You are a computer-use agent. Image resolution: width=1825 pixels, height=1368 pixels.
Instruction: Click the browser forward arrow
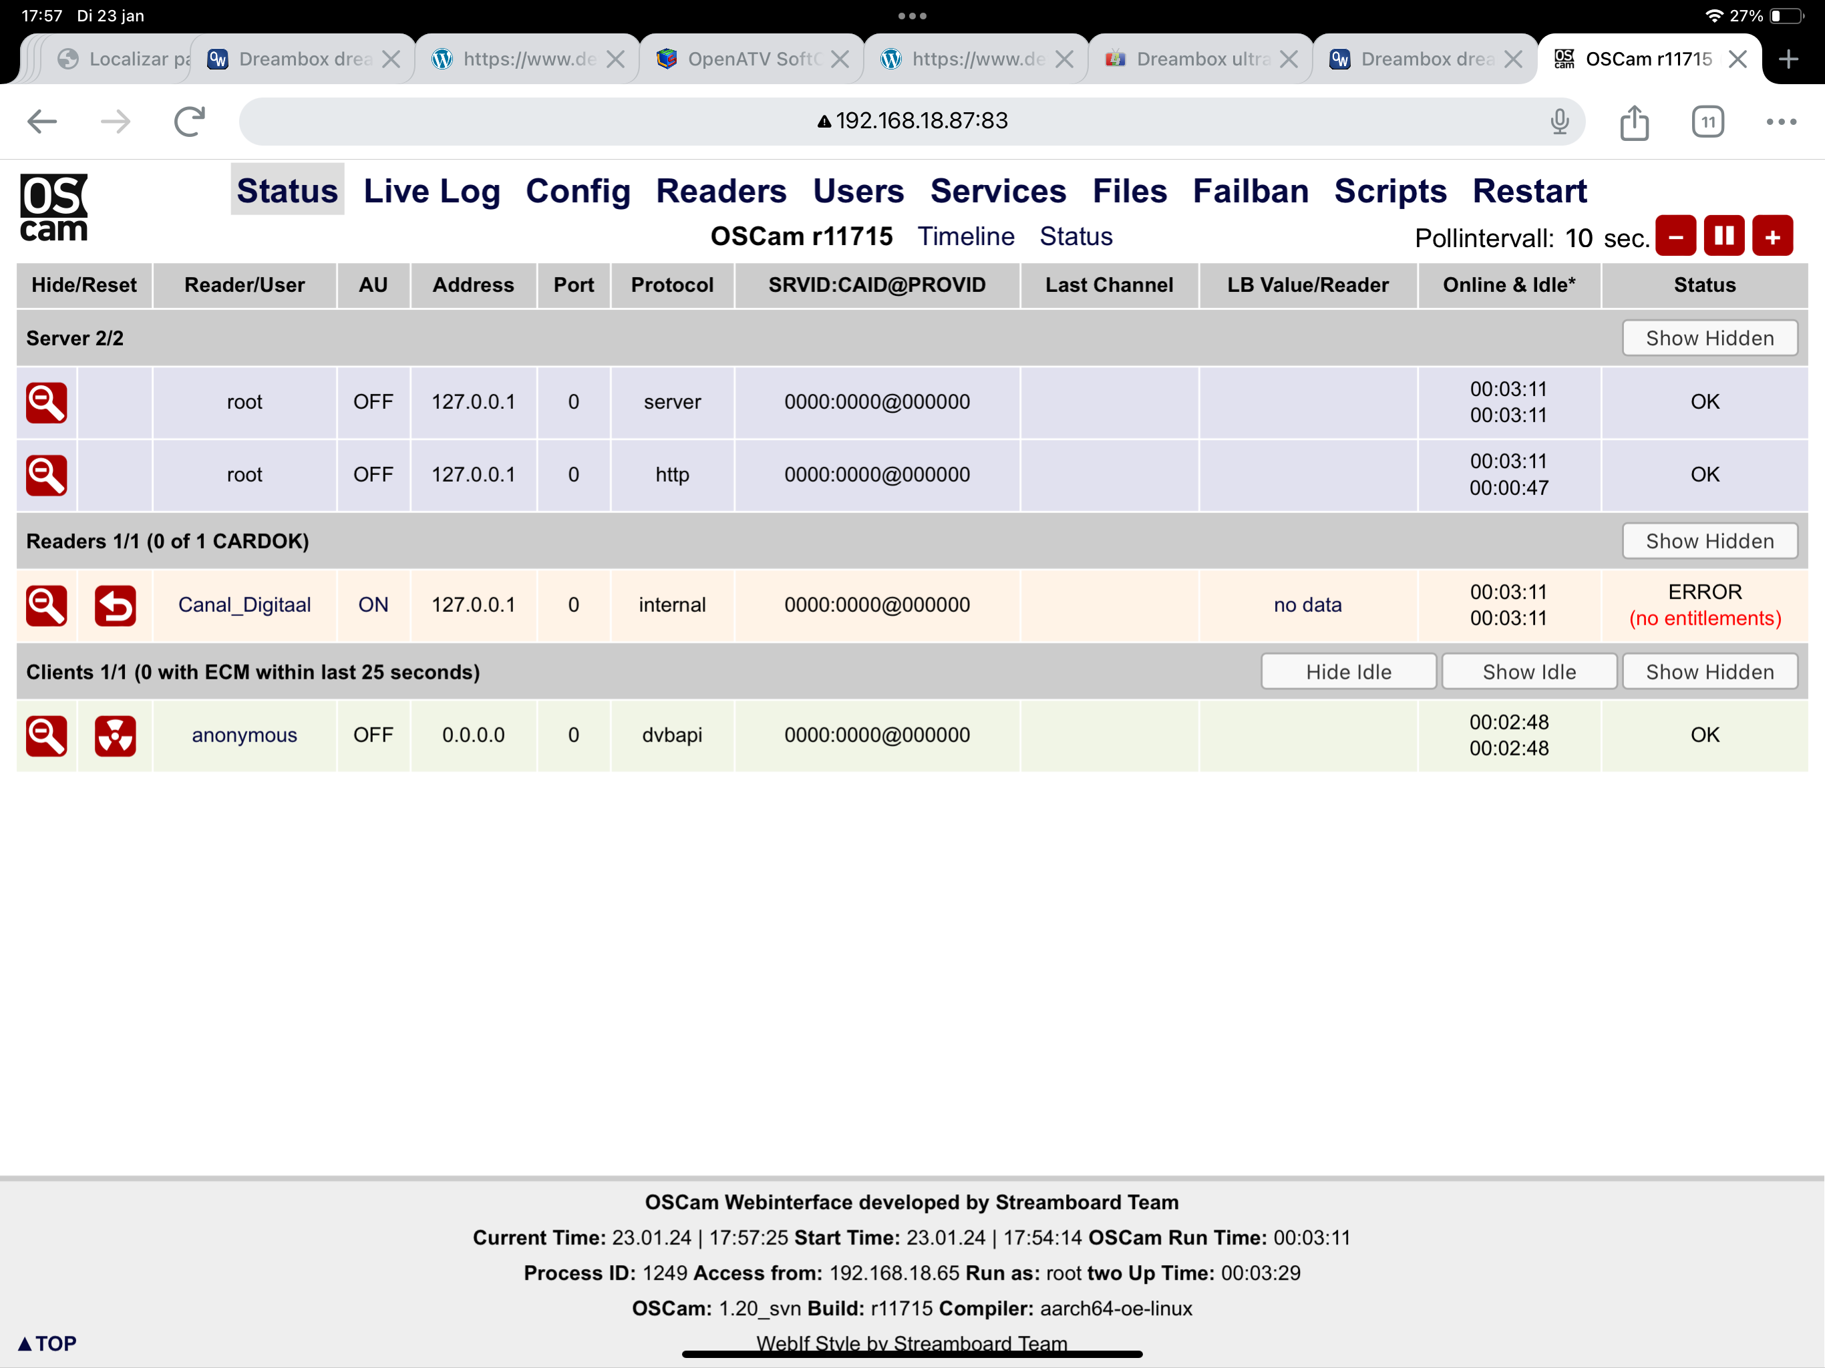click(116, 122)
